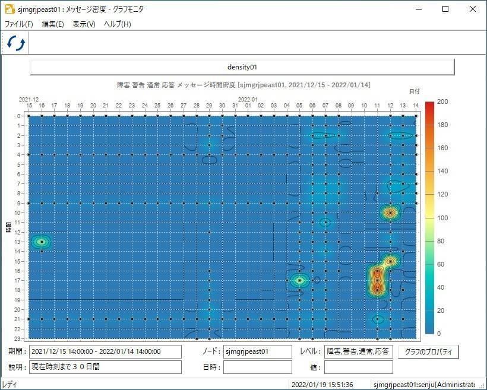The height and width of the screenshot is (390, 487).
Task: Click the empty 値 value field
Action: (x=358, y=367)
